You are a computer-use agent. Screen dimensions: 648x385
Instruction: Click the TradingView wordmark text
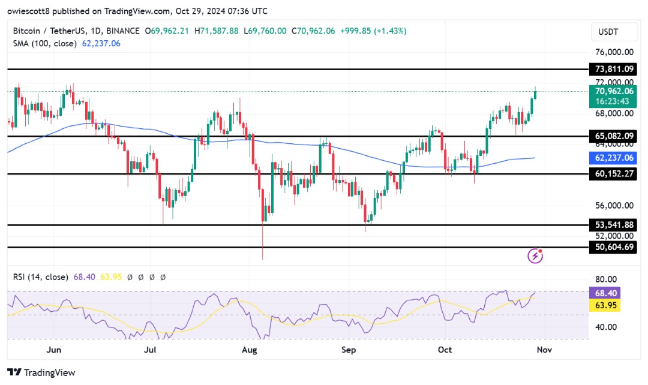50,372
